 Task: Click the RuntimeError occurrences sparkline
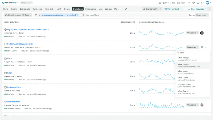pos(162,105)
